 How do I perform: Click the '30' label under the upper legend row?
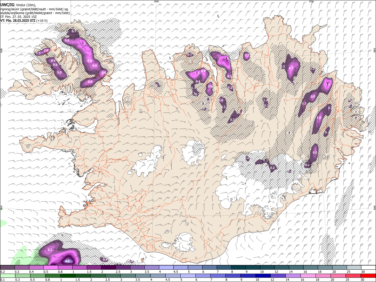(363, 272)
